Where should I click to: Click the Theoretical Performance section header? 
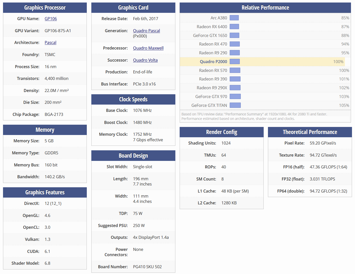(310, 132)
